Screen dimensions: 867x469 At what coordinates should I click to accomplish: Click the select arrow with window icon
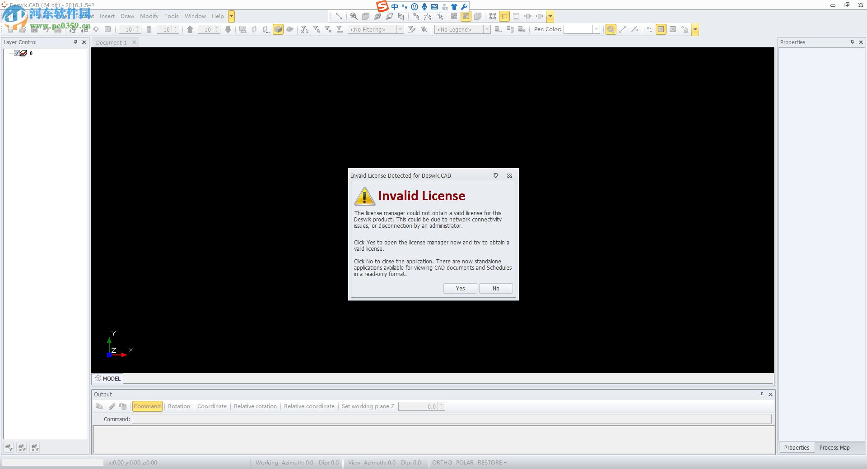point(416,16)
